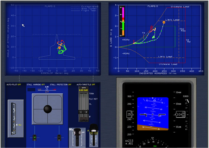Click the orange marker on G-load chart
Viewport: 209px width, 148px height.
pos(164,22)
